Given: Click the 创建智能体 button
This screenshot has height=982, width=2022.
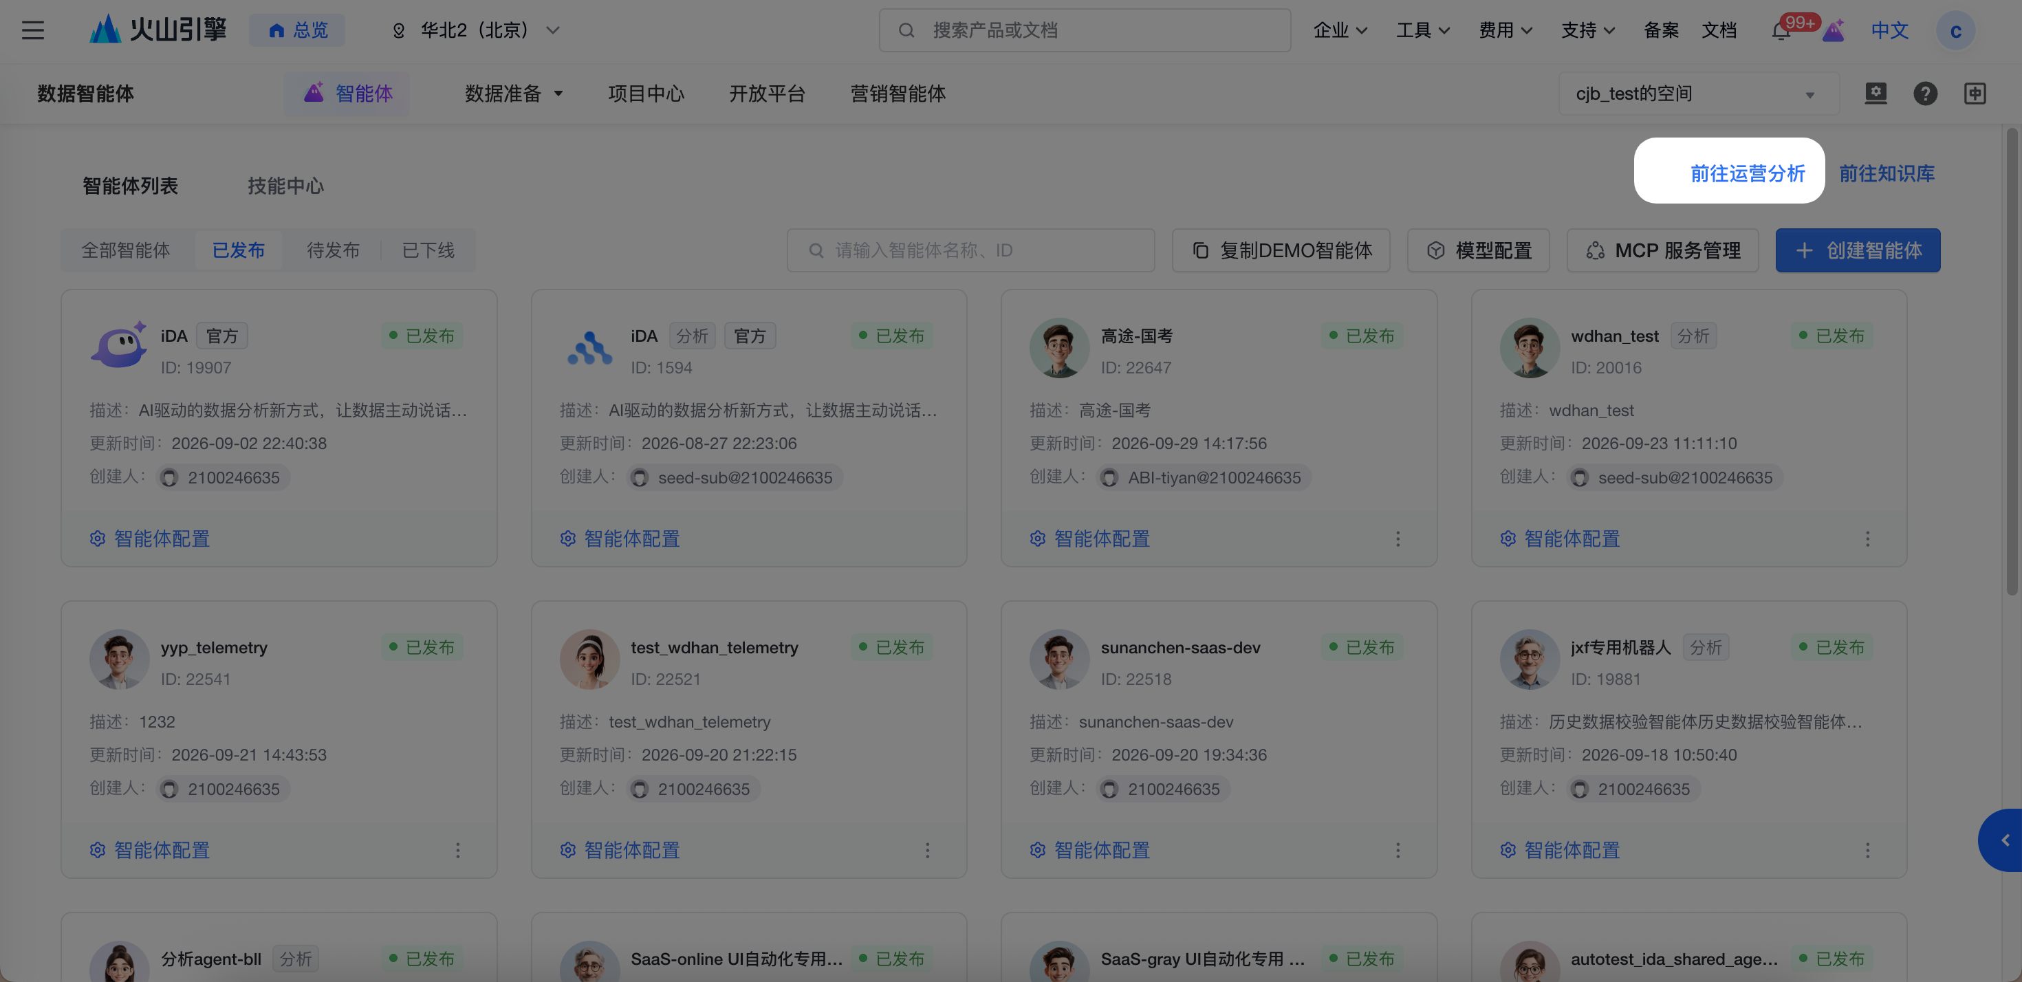Looking at the screenshot, I should point(1858,250).
